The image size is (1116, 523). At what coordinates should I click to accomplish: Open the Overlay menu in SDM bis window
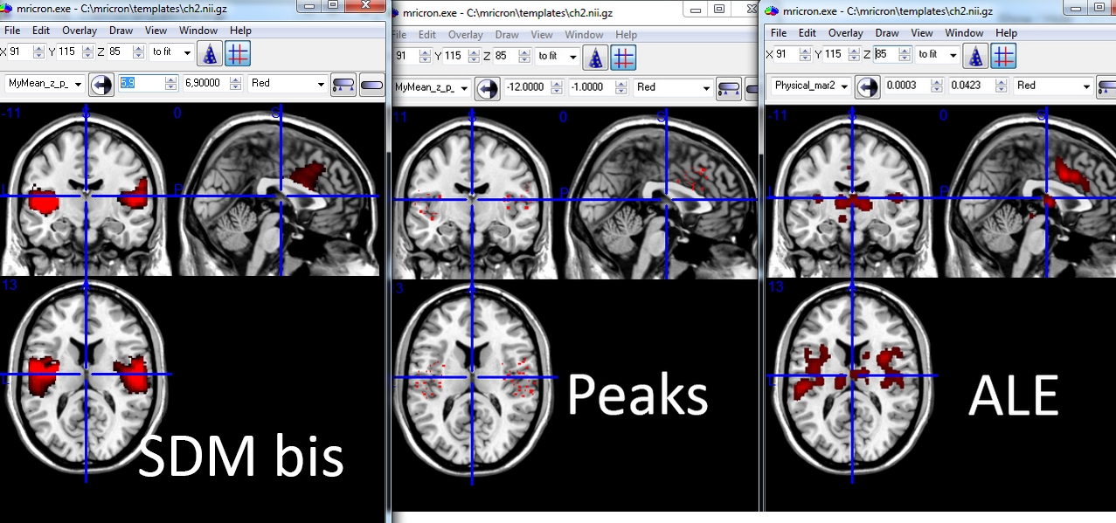[x=79, y=31]
